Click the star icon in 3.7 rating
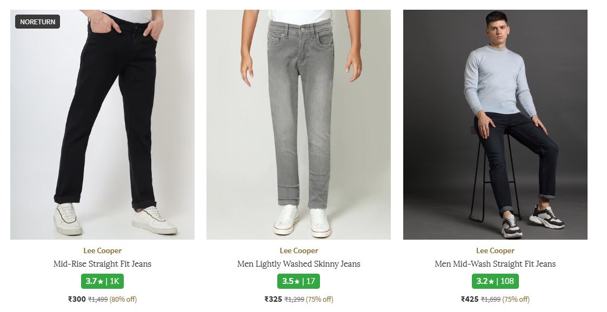The image size is (607, 312). pyautogui.click(x=101, y=281)
